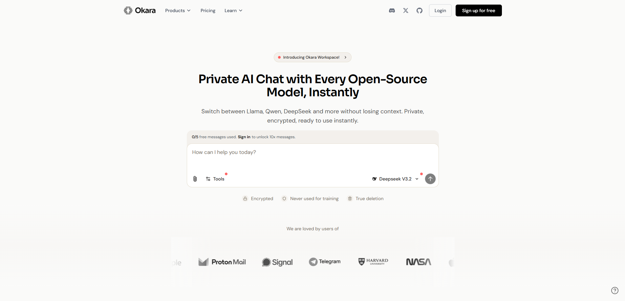Click the chat message input field

(312, 158)
